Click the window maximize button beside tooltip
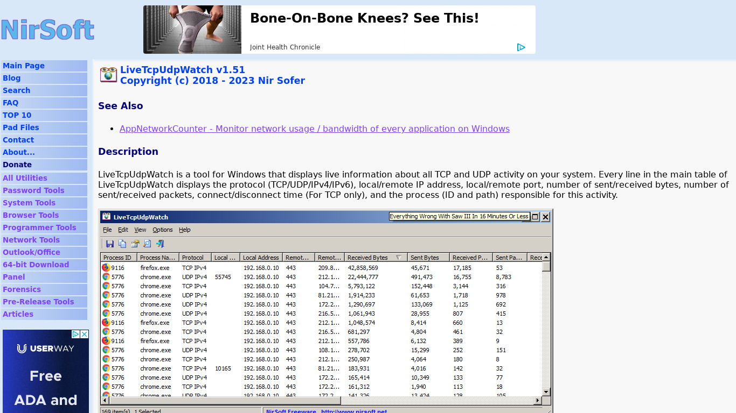The height and width of the screenshot is (413, 736). pos(535,217)
